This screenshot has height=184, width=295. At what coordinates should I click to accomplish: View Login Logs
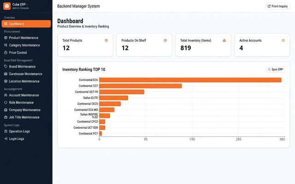[x=26, y=139]
